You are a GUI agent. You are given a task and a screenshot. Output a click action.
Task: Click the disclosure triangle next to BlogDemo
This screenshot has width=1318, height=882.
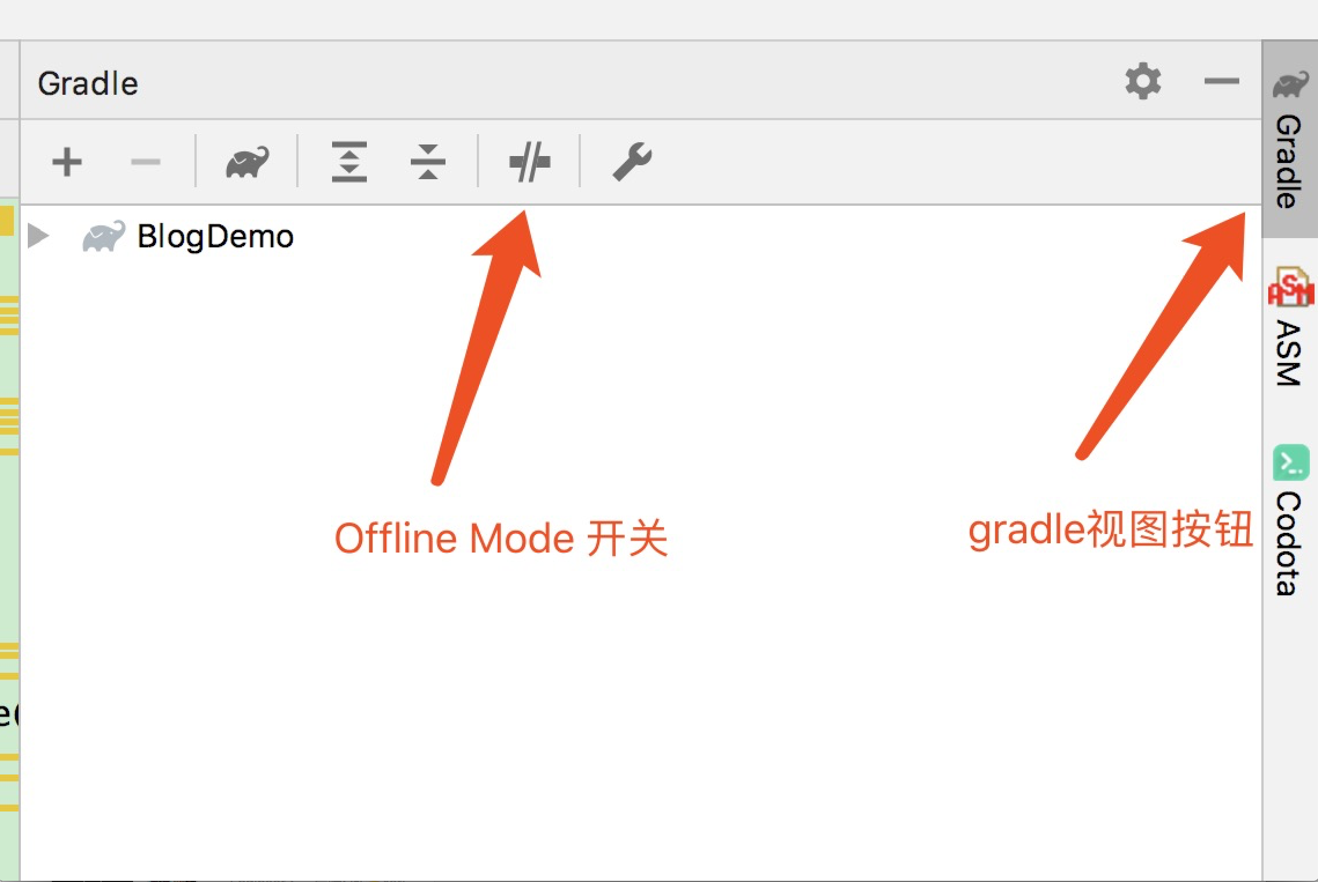(38, 236)
